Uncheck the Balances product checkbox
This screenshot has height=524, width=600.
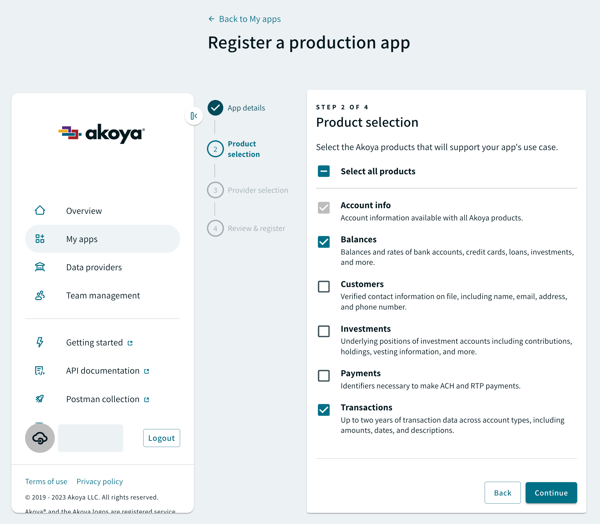[324, 242]
